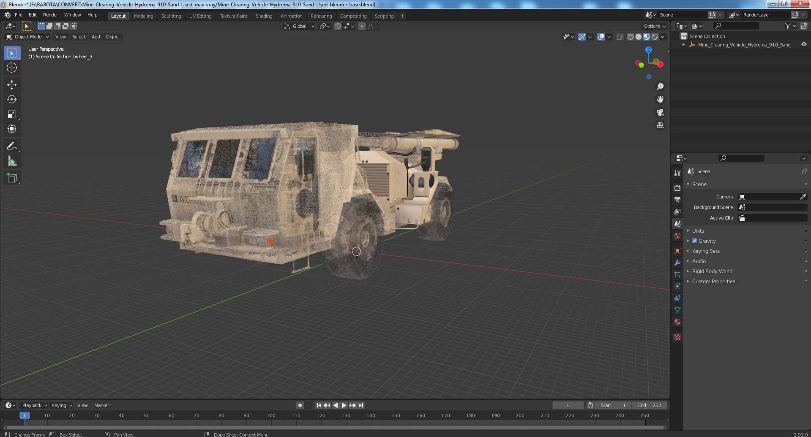Hide Mine_Clearing_Vehicle collection with eye icon
This screenshot has width=811, height=437.
[804, 44]
